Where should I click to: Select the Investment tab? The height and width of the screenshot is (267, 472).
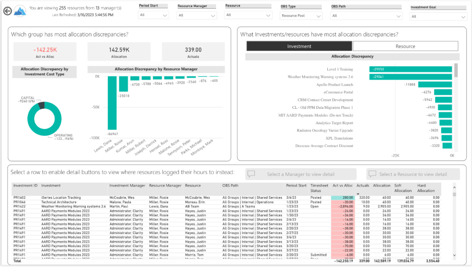[300, 46]
